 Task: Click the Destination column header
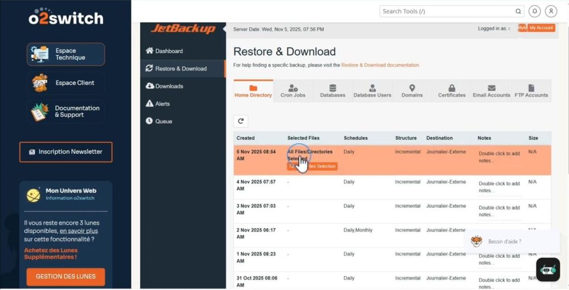click(440, 138)
